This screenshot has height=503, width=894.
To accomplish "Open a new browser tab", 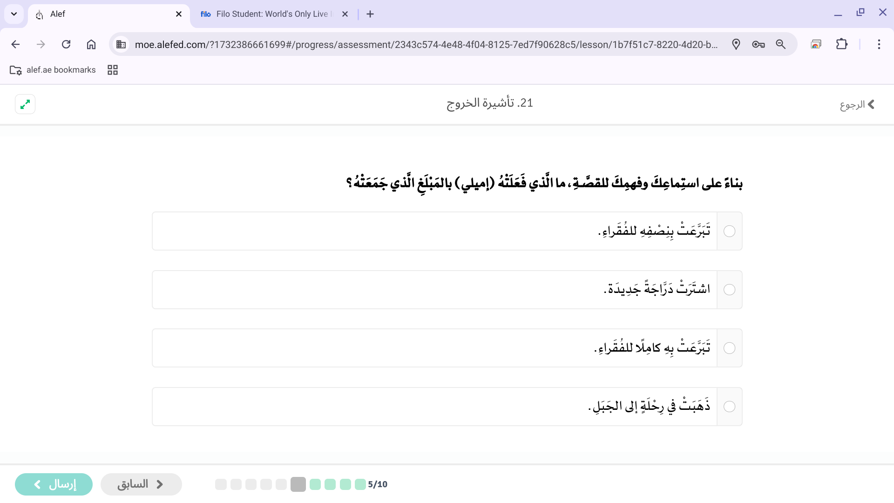I will coord(370,14).
